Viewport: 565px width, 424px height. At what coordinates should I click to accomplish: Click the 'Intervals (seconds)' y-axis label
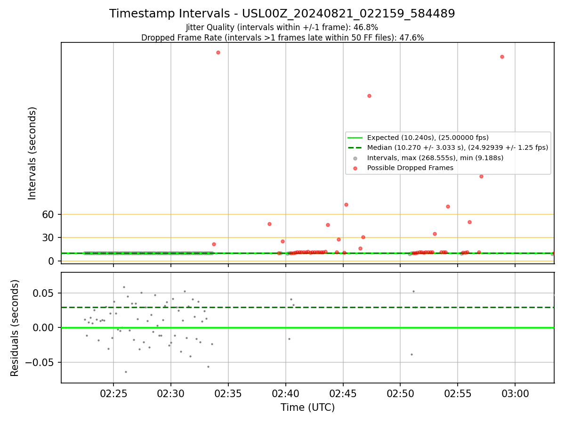pos(32,153)
